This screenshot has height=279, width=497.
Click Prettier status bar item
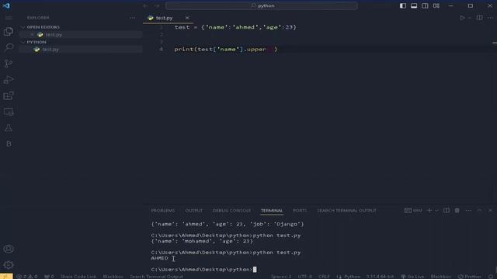tap(470, 277)
